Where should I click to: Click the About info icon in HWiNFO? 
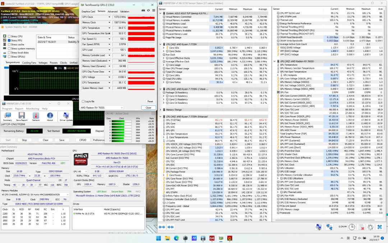pyautogui.click(x=50, y=115)
